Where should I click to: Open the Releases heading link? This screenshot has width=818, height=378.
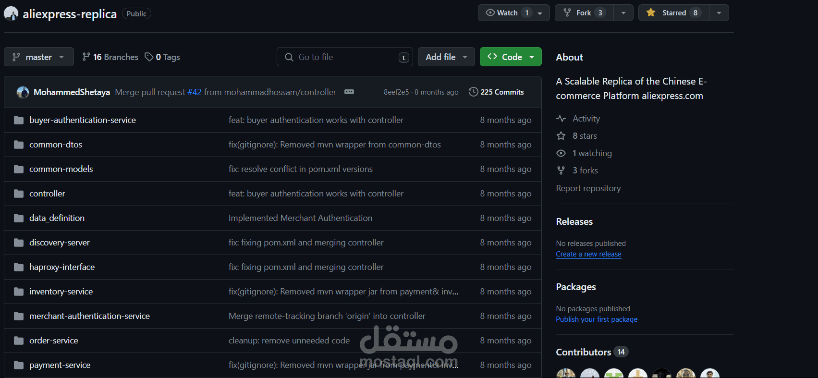click(574, 221)
